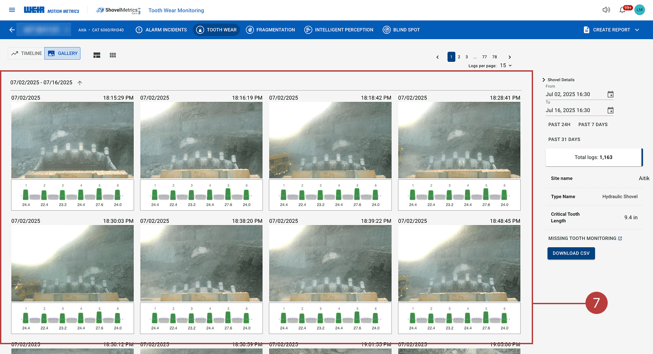Click the Download CSV button
This screenshot has height=354, width=653.
pos(571,253)
